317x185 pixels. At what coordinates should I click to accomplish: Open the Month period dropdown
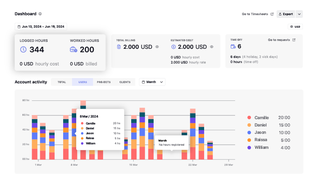pyautogui.click(x=152, y=82)
